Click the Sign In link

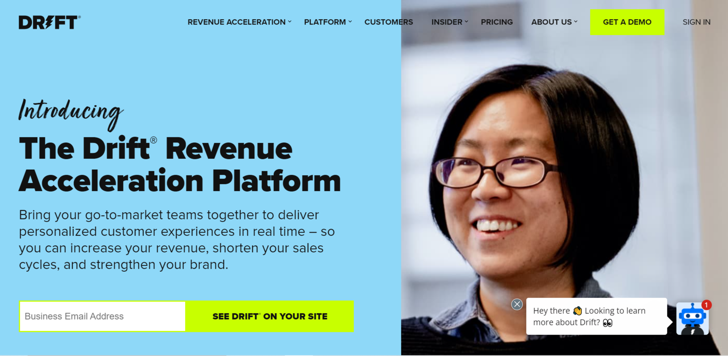pyautogui.click(x=696, y=22)
